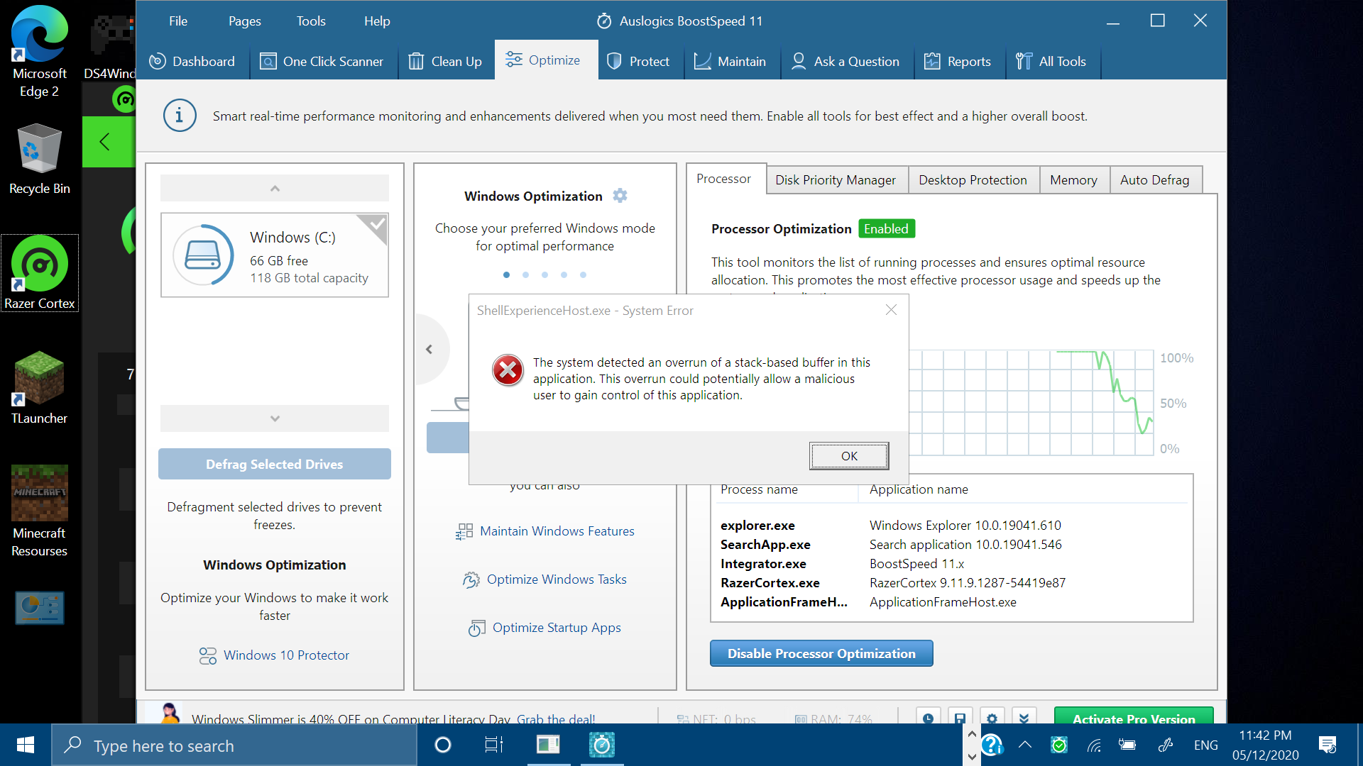This screenshot has height=766, width=1363.
Task: Switch to Disk Priority Manager tab
Action: pyautogui.click(x=836, y=180)
